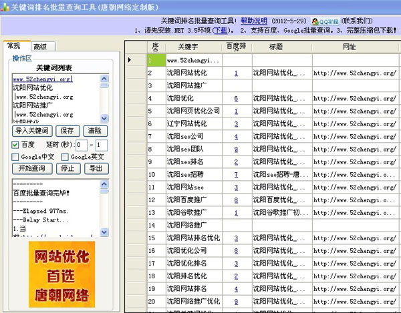
Task: Click the 序 column header
Action: [156, 47]
